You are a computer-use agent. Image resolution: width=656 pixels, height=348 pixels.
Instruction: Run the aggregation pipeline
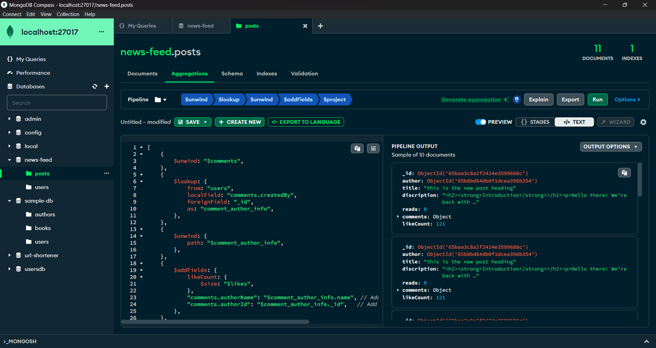tap(598, 99)
